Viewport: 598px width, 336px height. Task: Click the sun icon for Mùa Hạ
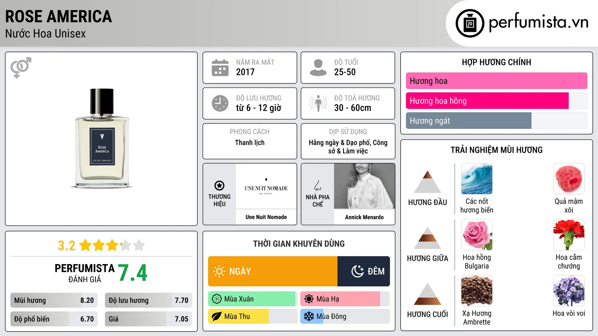[309, 299]
